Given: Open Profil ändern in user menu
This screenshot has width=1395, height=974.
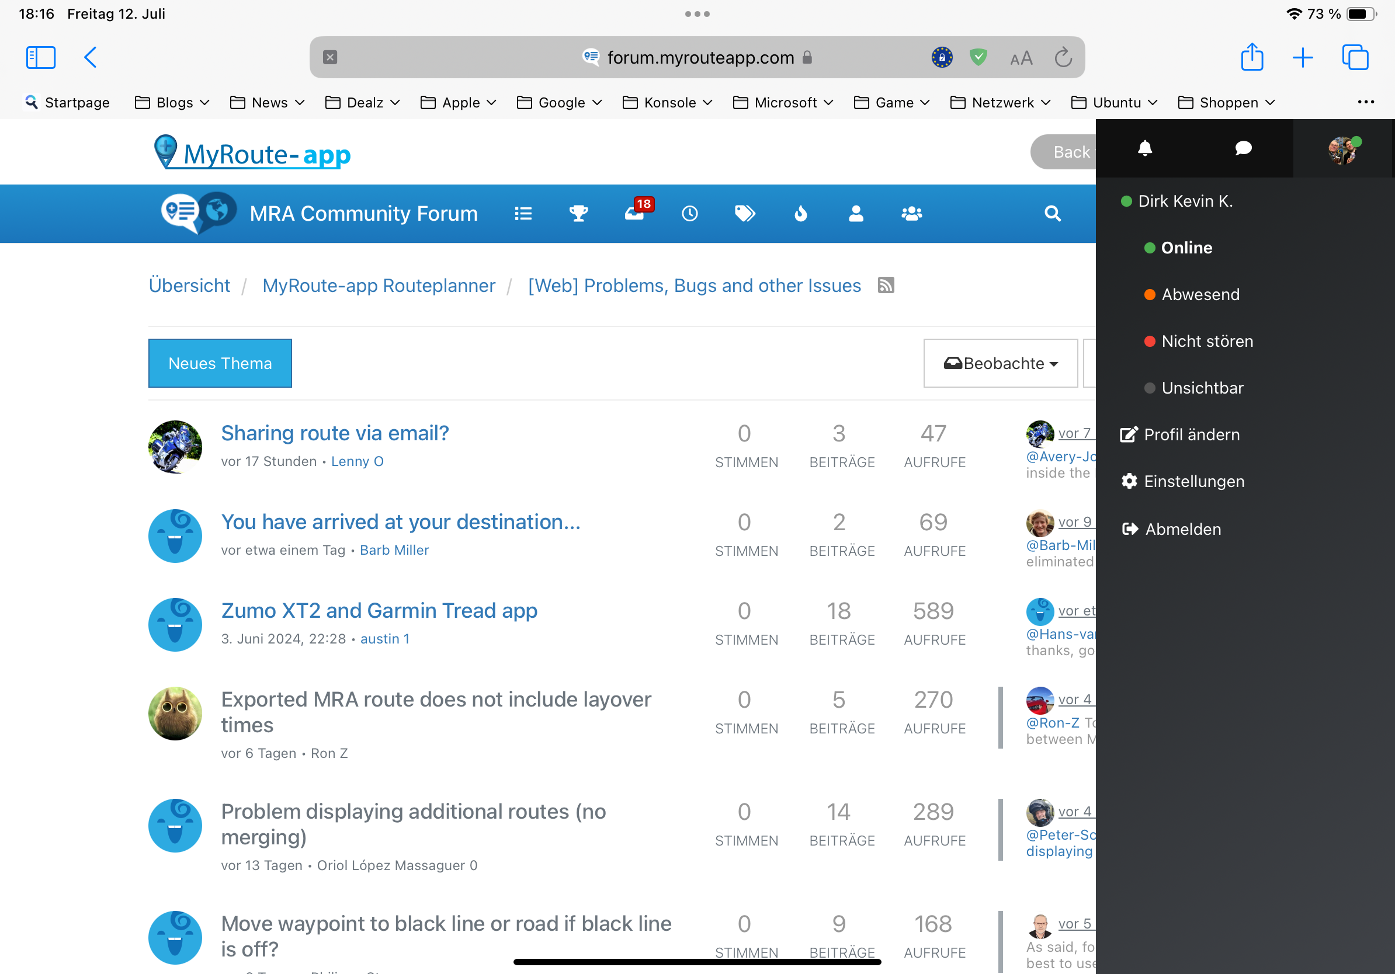Looking at the screenshot, I should 1180,435.
